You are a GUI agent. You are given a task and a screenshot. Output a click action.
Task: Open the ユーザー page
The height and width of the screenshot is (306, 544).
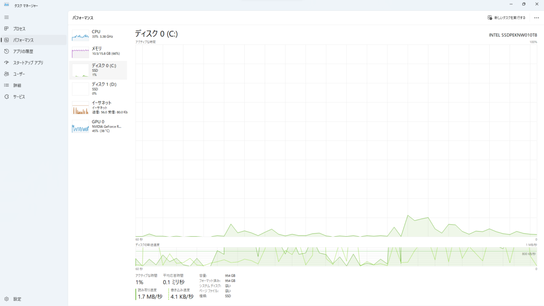[34, 74]
